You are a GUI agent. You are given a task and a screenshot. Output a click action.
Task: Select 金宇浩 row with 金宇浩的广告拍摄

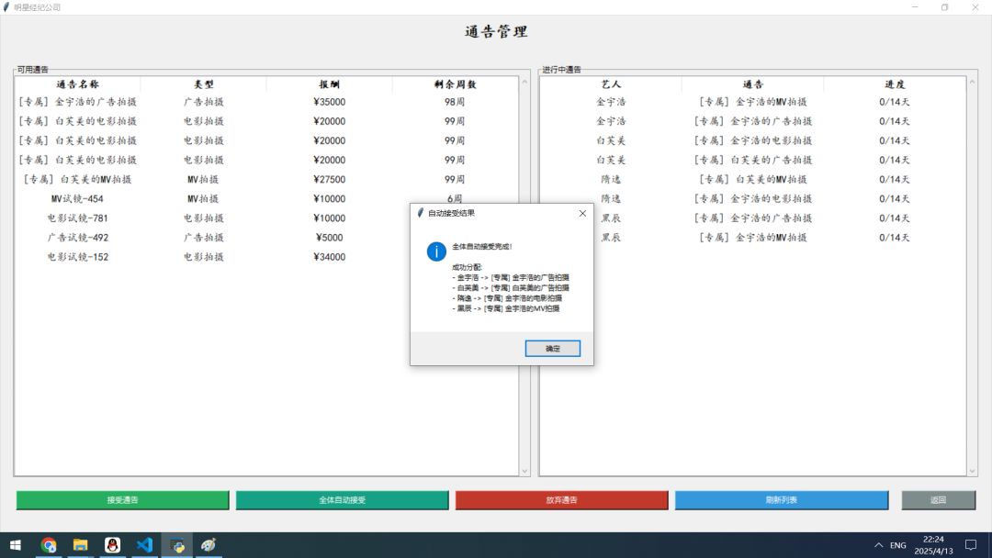click(753, 121)
